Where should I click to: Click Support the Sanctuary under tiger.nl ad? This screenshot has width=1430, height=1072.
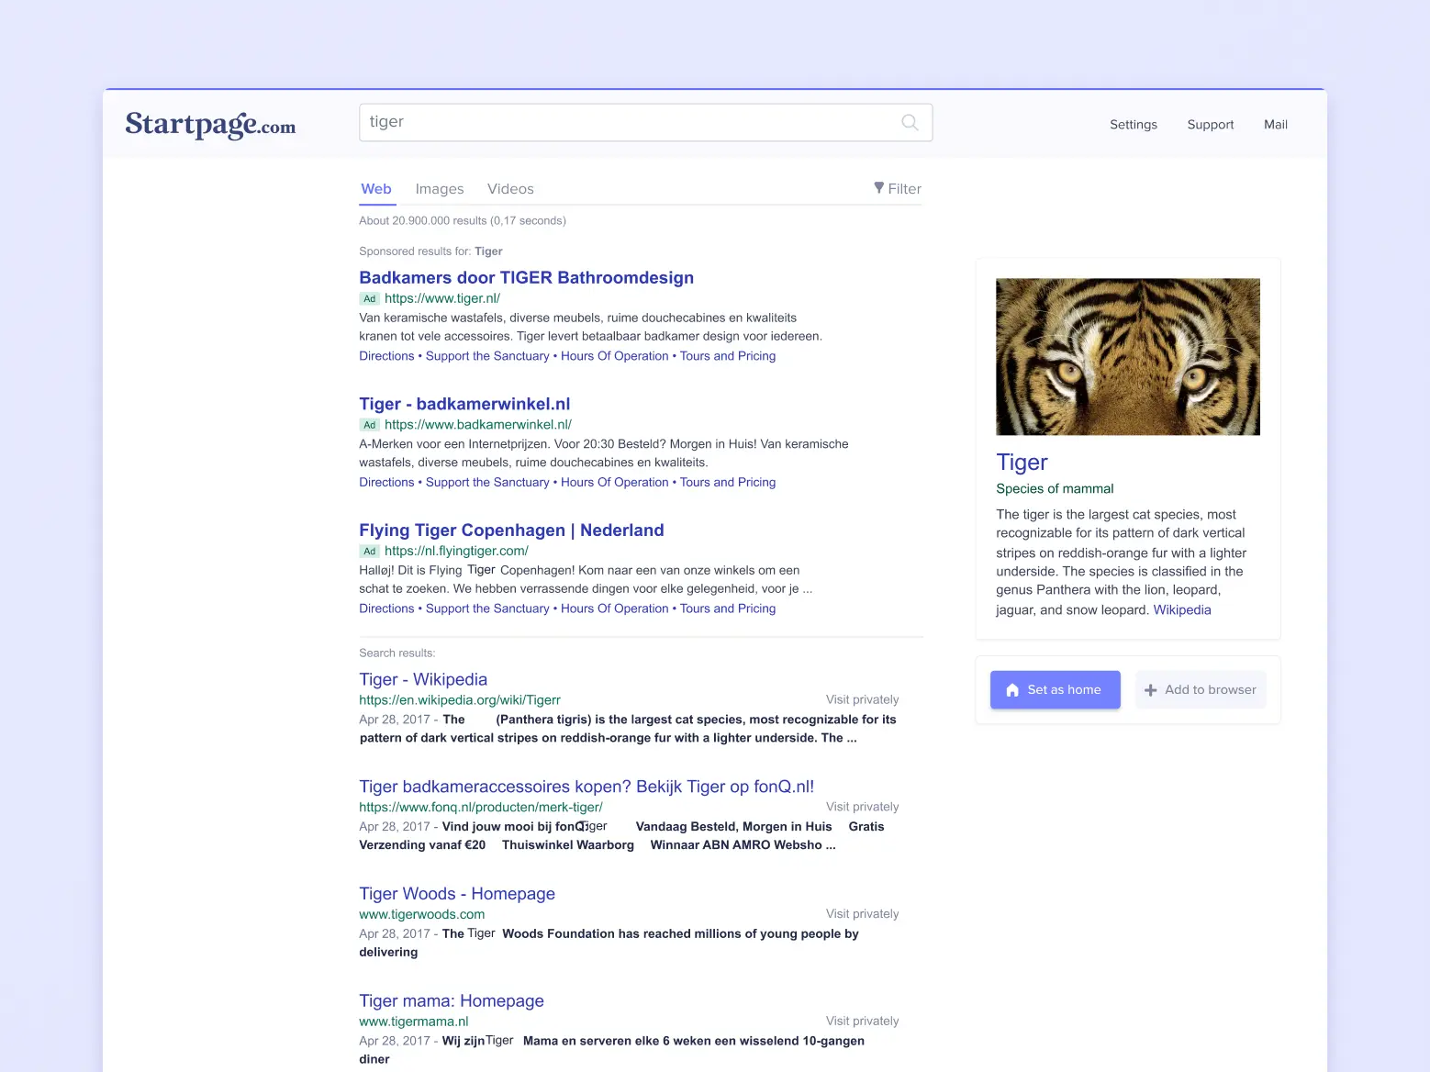pos(487,356)
